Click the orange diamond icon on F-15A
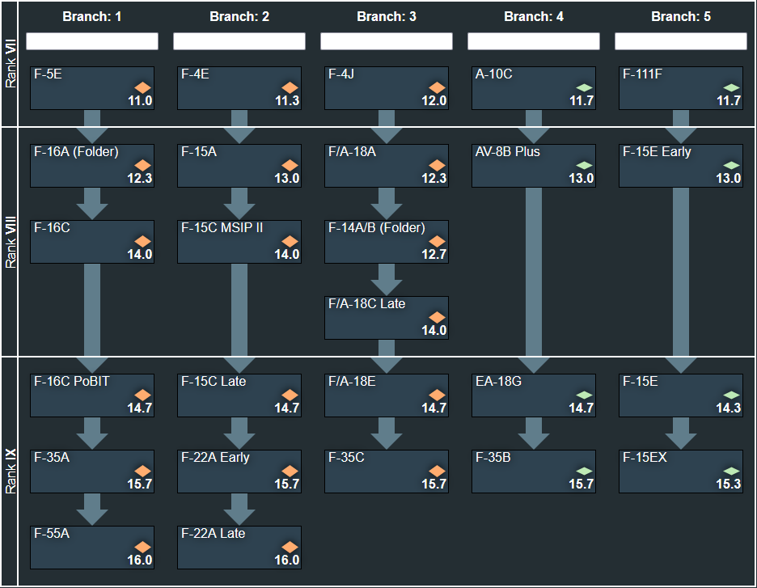The width and height of the screenshot is (757, 588). click(x=290, y=166)
